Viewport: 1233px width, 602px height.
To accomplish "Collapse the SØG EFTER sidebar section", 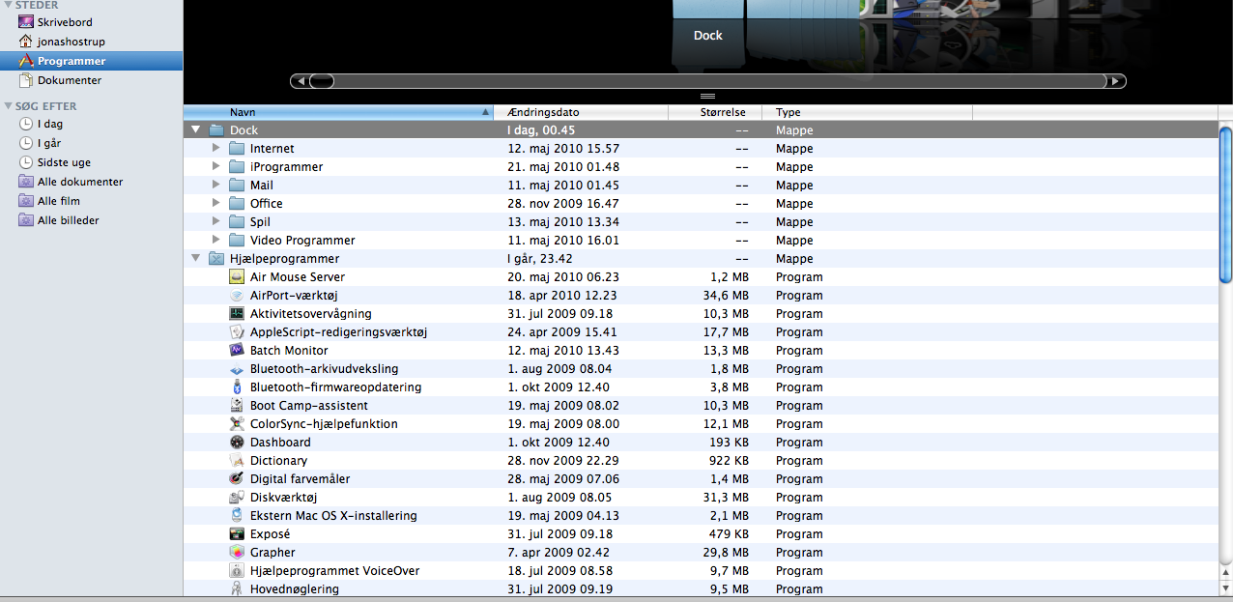I will pos(8,106).
